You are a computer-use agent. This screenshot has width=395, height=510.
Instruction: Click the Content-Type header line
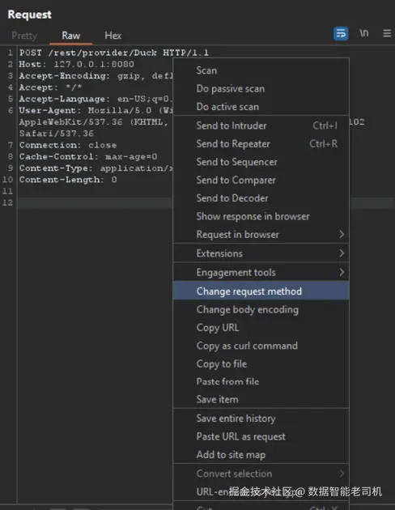pos(96,168)
